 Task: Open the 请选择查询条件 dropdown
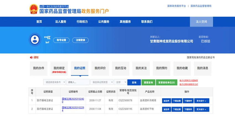point(54,82)
